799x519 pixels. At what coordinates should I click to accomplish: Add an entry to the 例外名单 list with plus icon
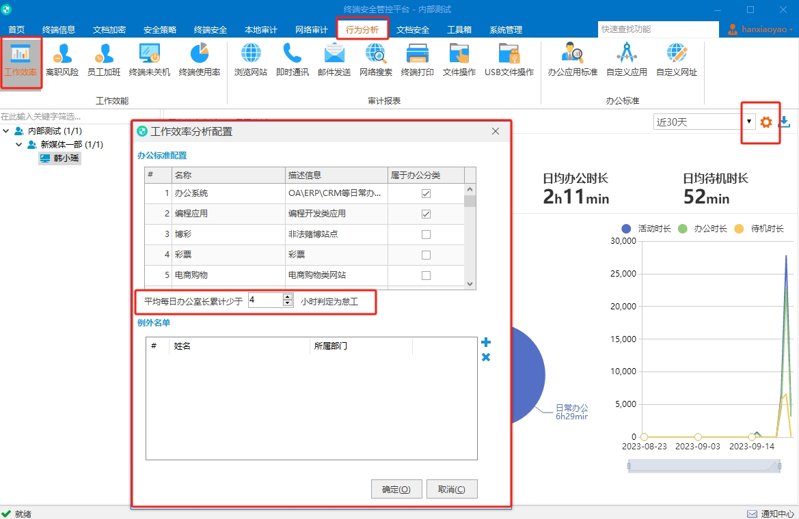(x=485, y=342)
